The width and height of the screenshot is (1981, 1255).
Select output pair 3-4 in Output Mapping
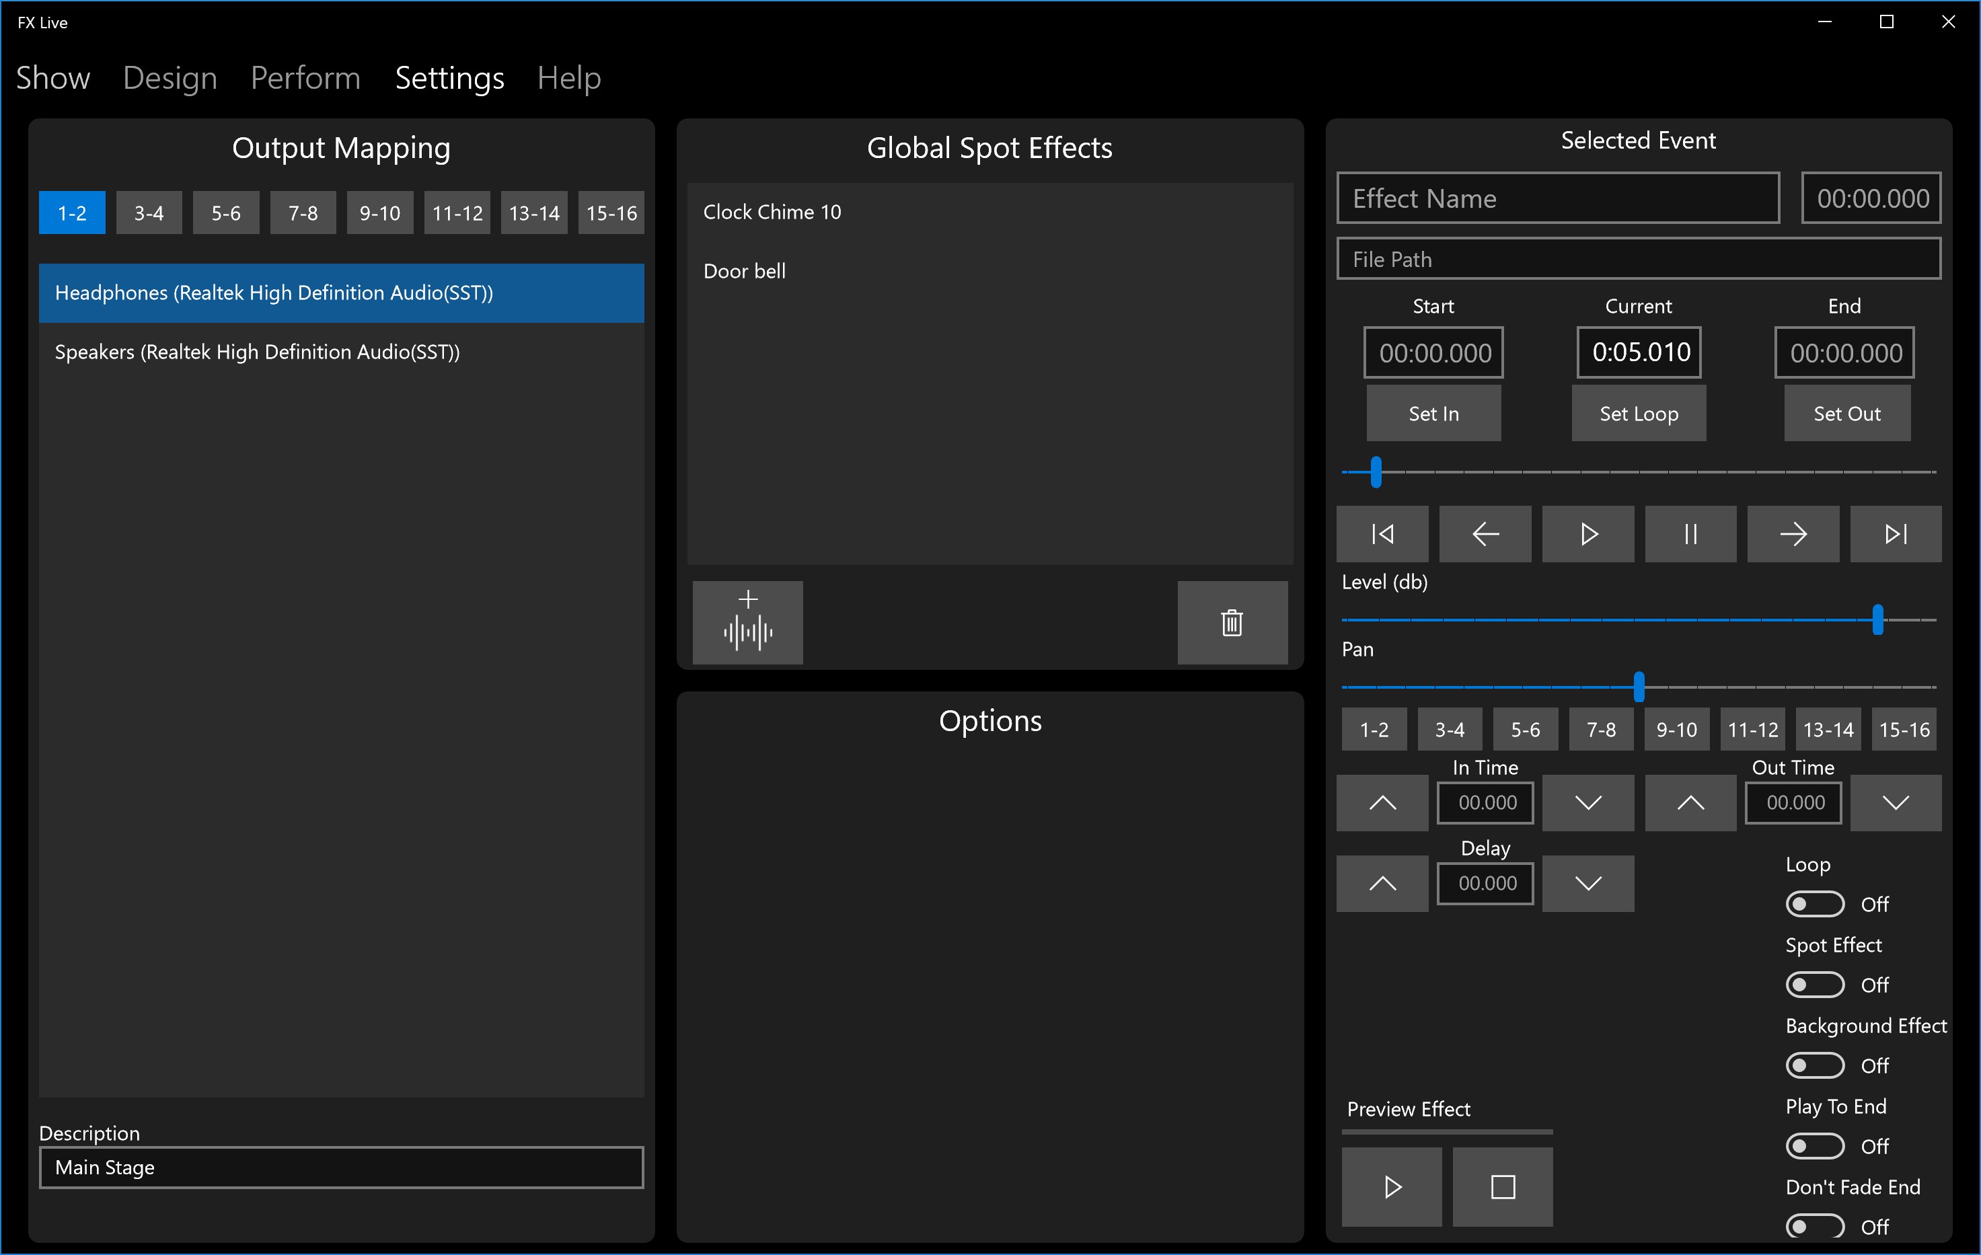(x=149, y=213)
